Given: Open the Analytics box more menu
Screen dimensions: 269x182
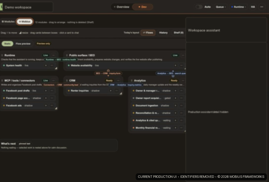Looking at the screenshot, I should (x=183, y=80).
